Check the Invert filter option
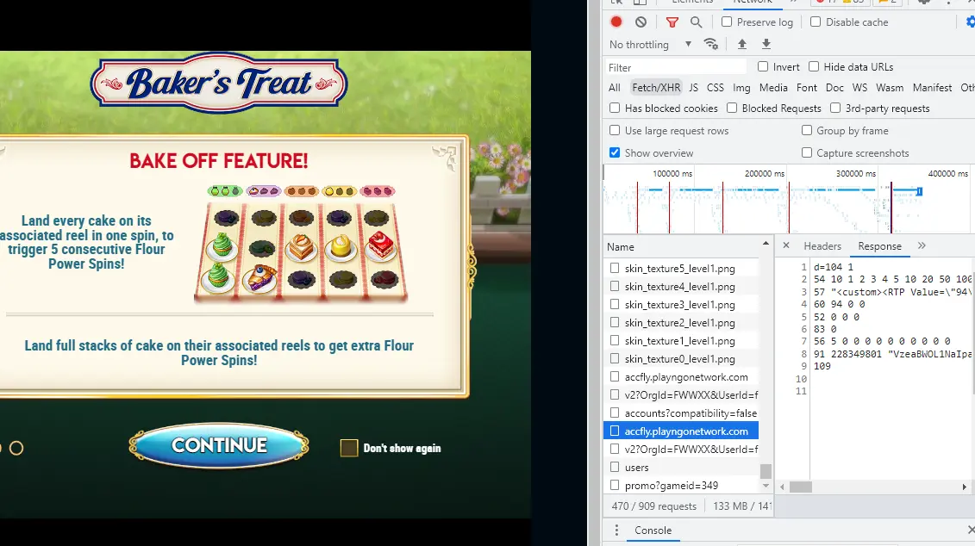975x546 pixels. (x=763, y=66)
